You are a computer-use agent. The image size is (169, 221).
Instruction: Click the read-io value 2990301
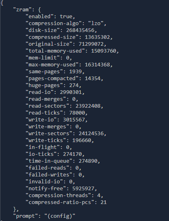coord(71,92)
